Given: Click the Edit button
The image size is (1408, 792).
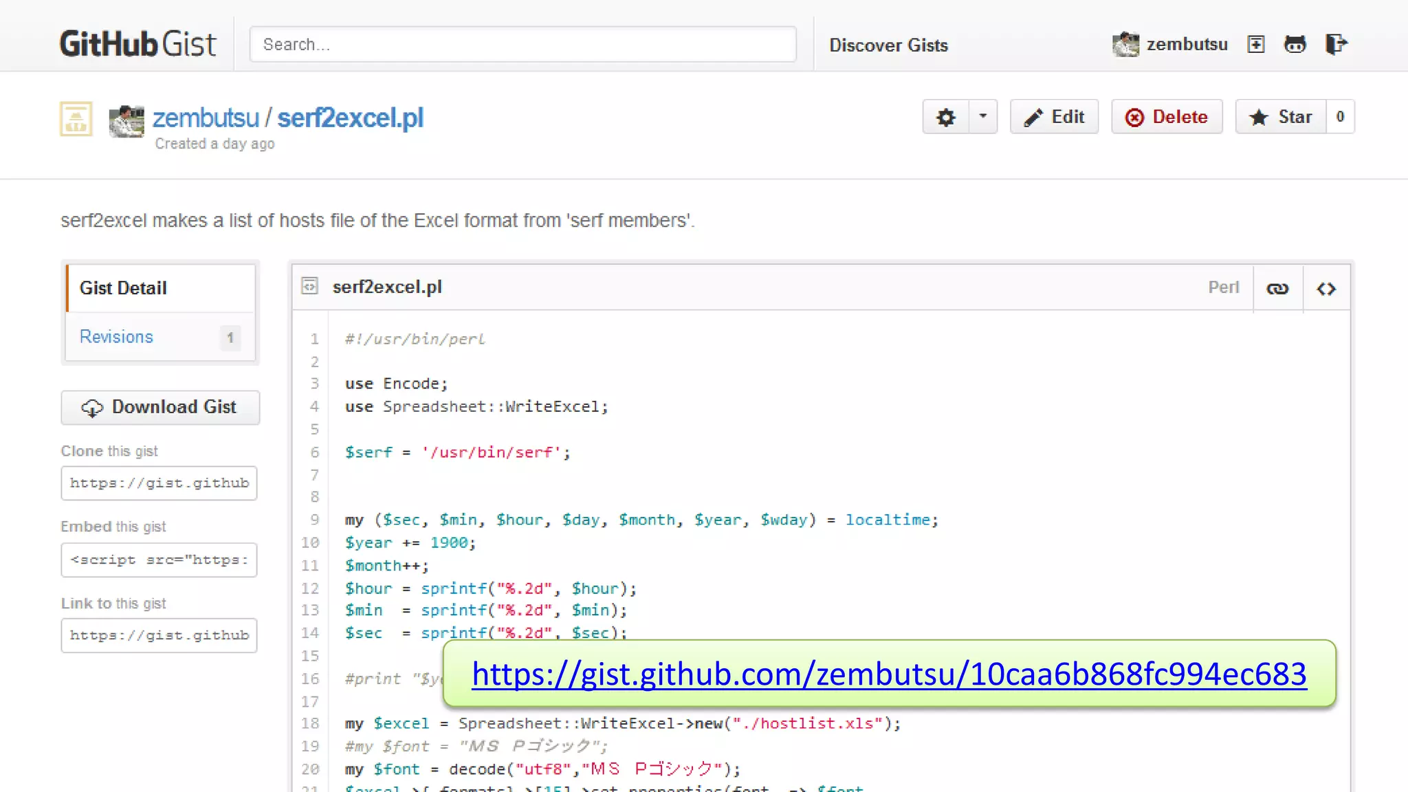Looking at the screenshot, I should coord(1054,117).
